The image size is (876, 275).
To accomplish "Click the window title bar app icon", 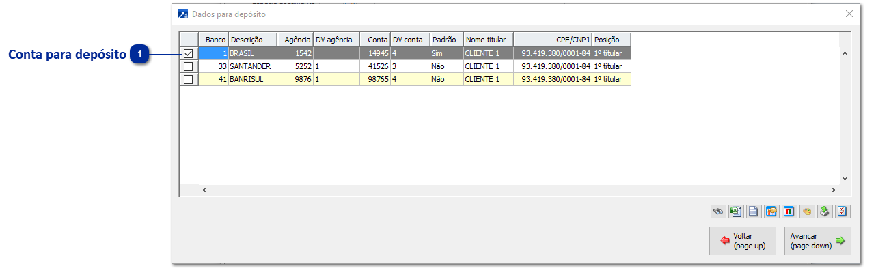I will pyautogui.click(x=182, y=14).
